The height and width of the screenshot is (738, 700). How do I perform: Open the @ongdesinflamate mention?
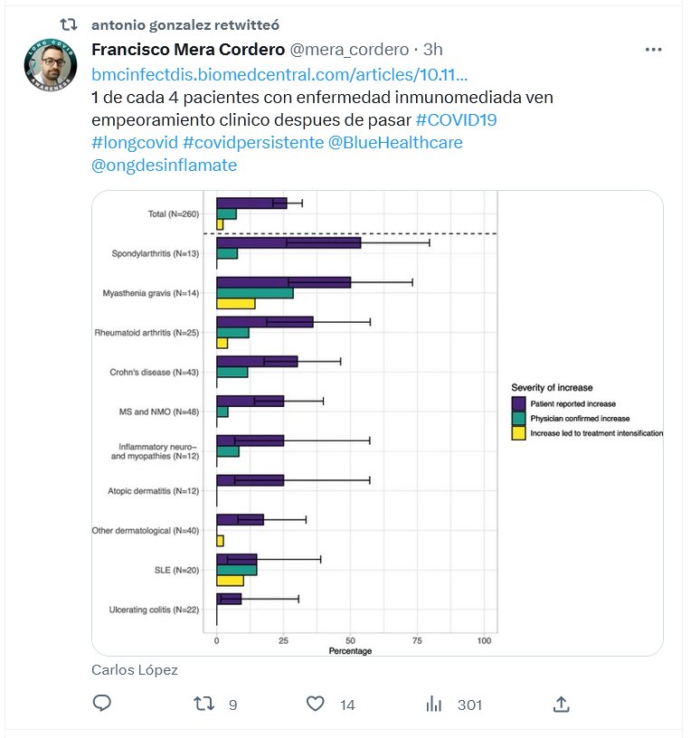[164, 166]
